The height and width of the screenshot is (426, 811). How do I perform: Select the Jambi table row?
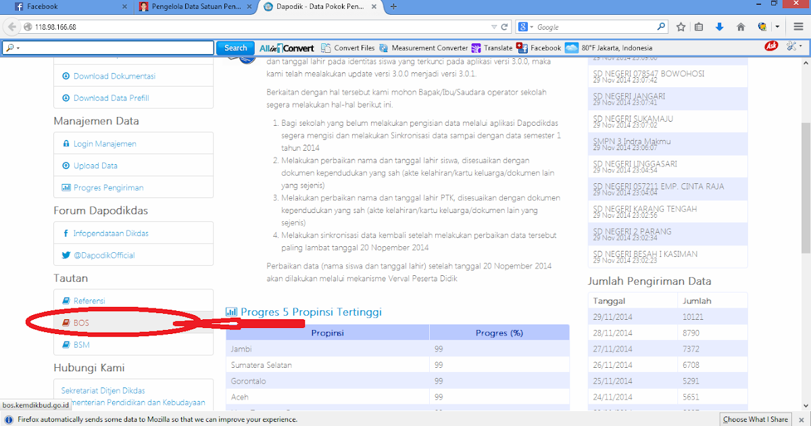(397, 348)
